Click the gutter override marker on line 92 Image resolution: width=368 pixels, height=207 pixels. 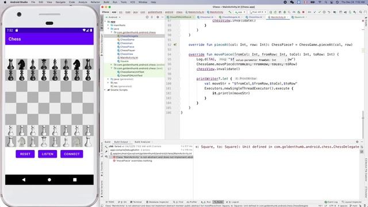(175, 45)
